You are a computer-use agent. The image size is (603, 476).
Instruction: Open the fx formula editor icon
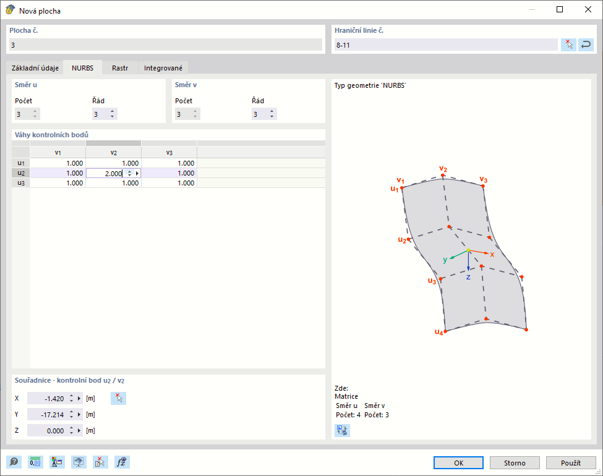tap(122, 462)
